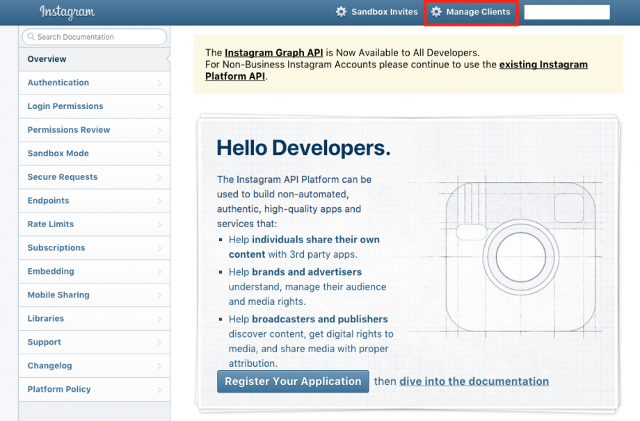The image size is (640, 421).
Task: Click the gear icon beside Sandbox Invites
Action: (x=341, y=12)
